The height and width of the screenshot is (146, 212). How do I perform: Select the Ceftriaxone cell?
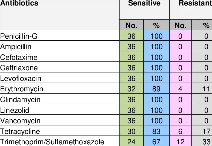(x=19, y=68)
